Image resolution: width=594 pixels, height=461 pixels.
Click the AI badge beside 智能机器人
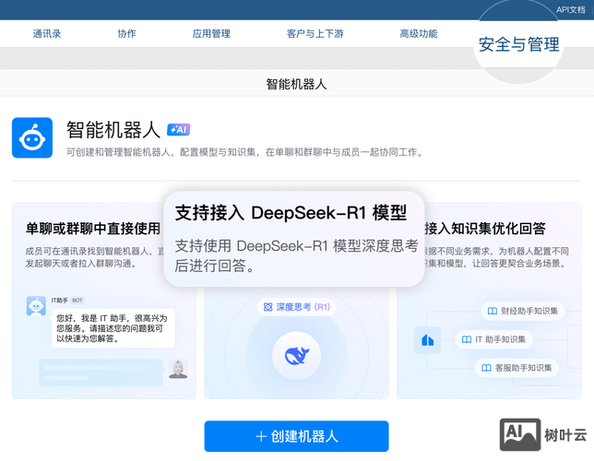pyautogui.click(x=178, y=130)
